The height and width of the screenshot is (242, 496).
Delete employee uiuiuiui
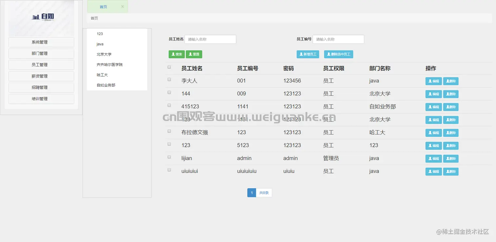pyautogui.click(x=451, y=172)
